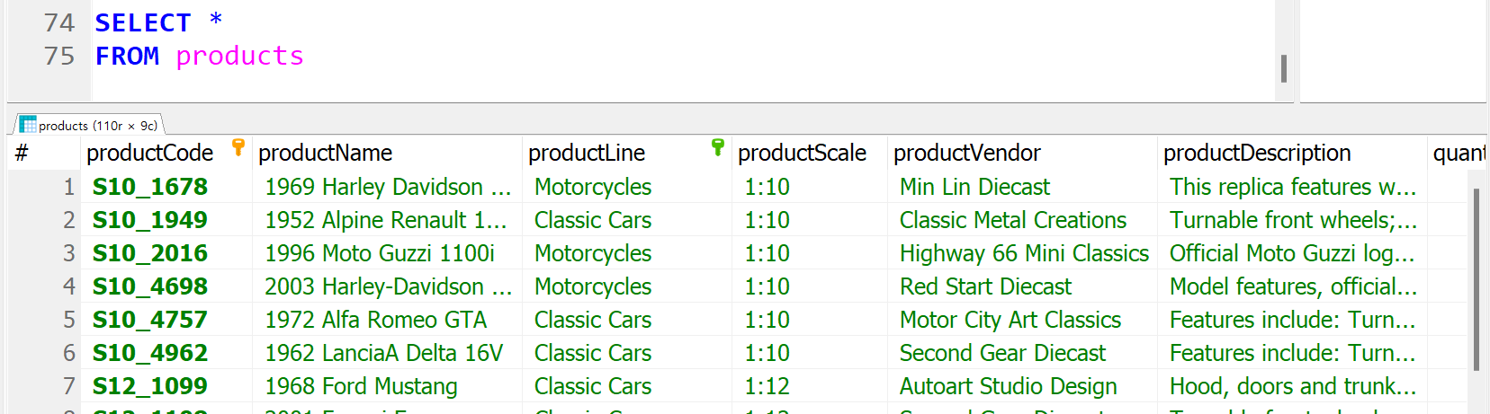Click the results grid vertical scrollbar
Image resolution: width=1490 pixels, height=414 pixels.
[1477, 279]
